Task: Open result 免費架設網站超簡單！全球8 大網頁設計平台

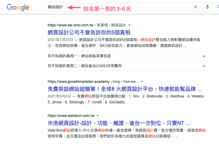Action: tap(125, 89)
